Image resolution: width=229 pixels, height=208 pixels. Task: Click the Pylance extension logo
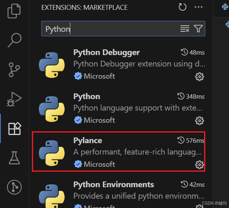(x=52, y=153)
